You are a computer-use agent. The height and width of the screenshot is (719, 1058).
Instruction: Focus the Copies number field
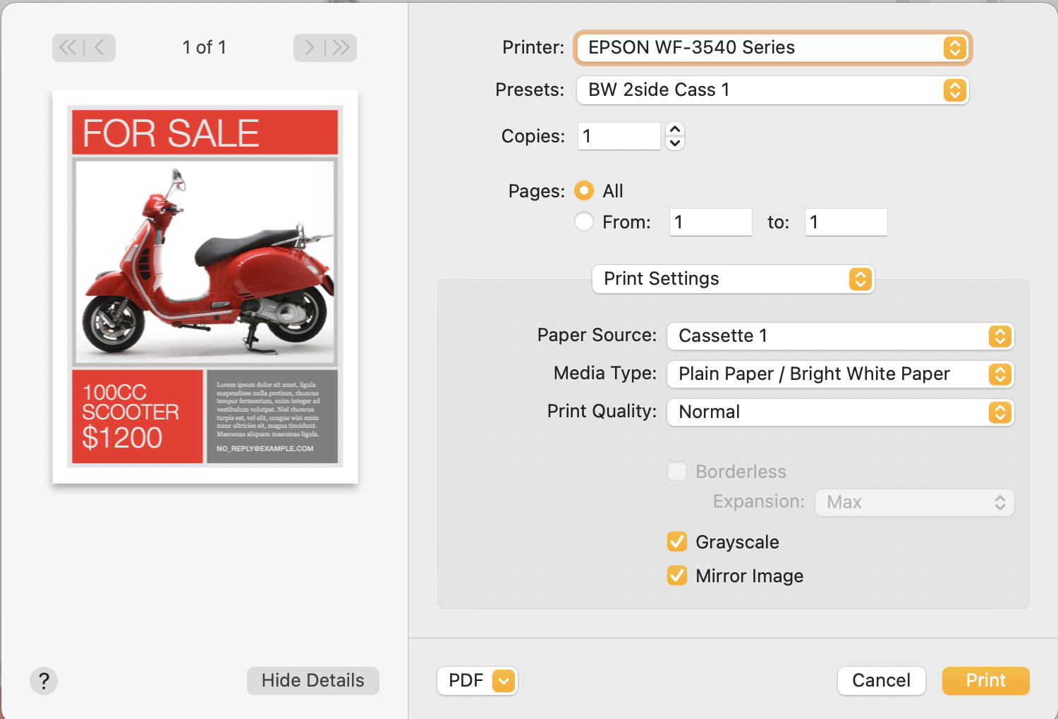tap(619, 136)
